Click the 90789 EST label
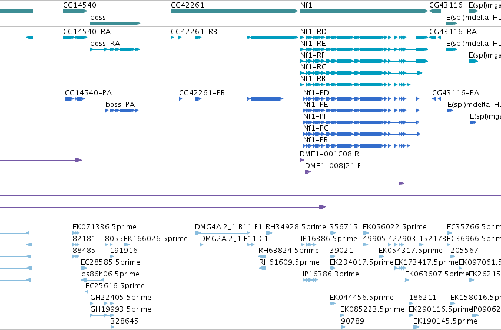501x330 pixels. click(x=353, y=321)
